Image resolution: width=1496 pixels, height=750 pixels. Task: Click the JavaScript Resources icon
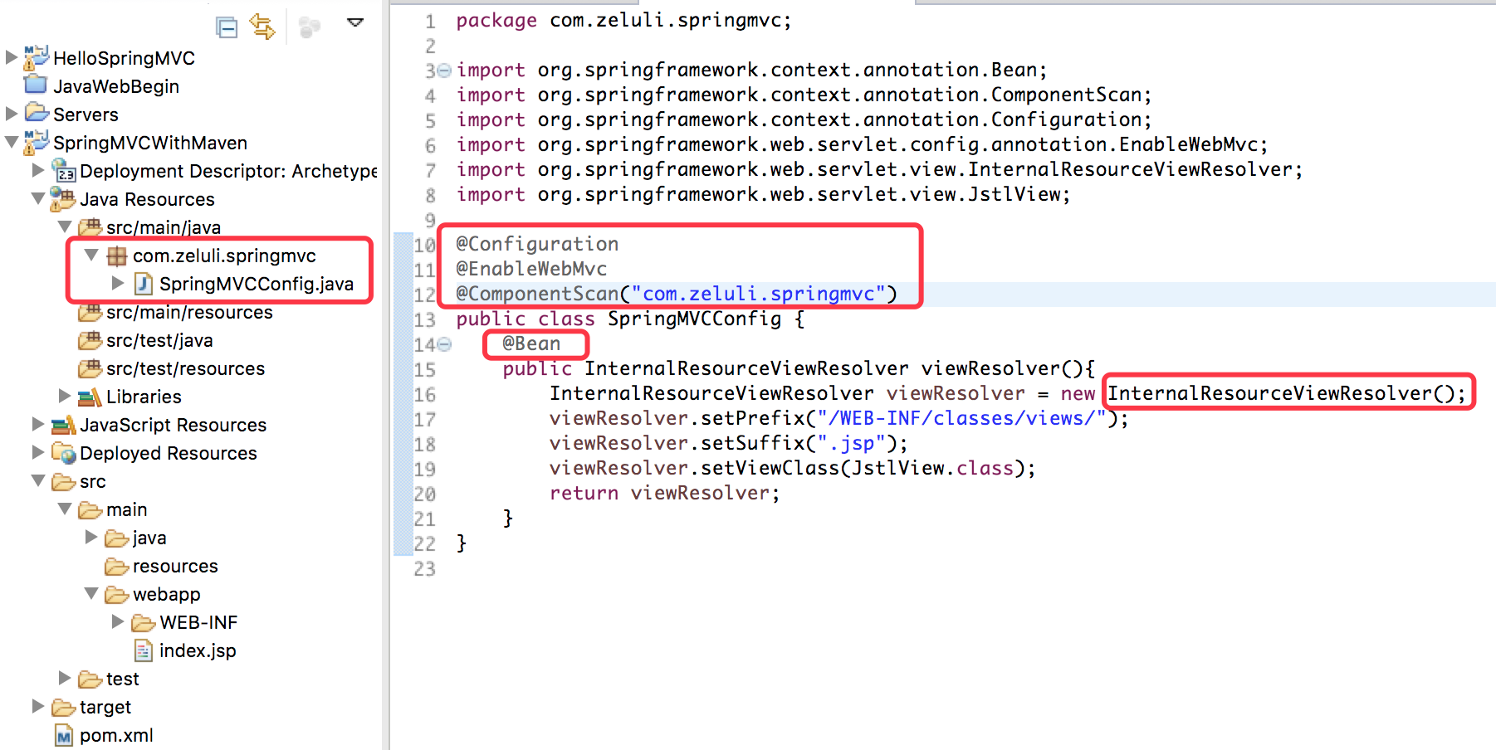click(63, 425)
